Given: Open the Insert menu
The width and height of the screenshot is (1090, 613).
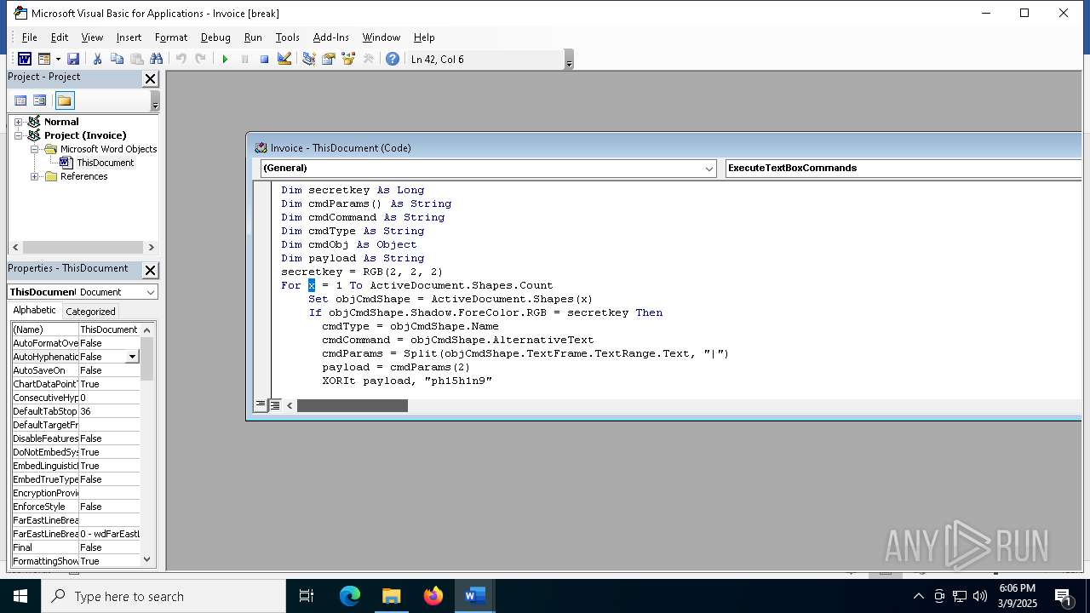Looking at the screenshot, I should pos(129,37).
